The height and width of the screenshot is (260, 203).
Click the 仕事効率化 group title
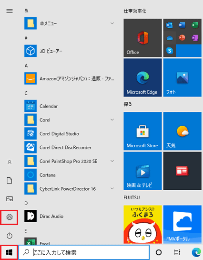click(135, 11)
